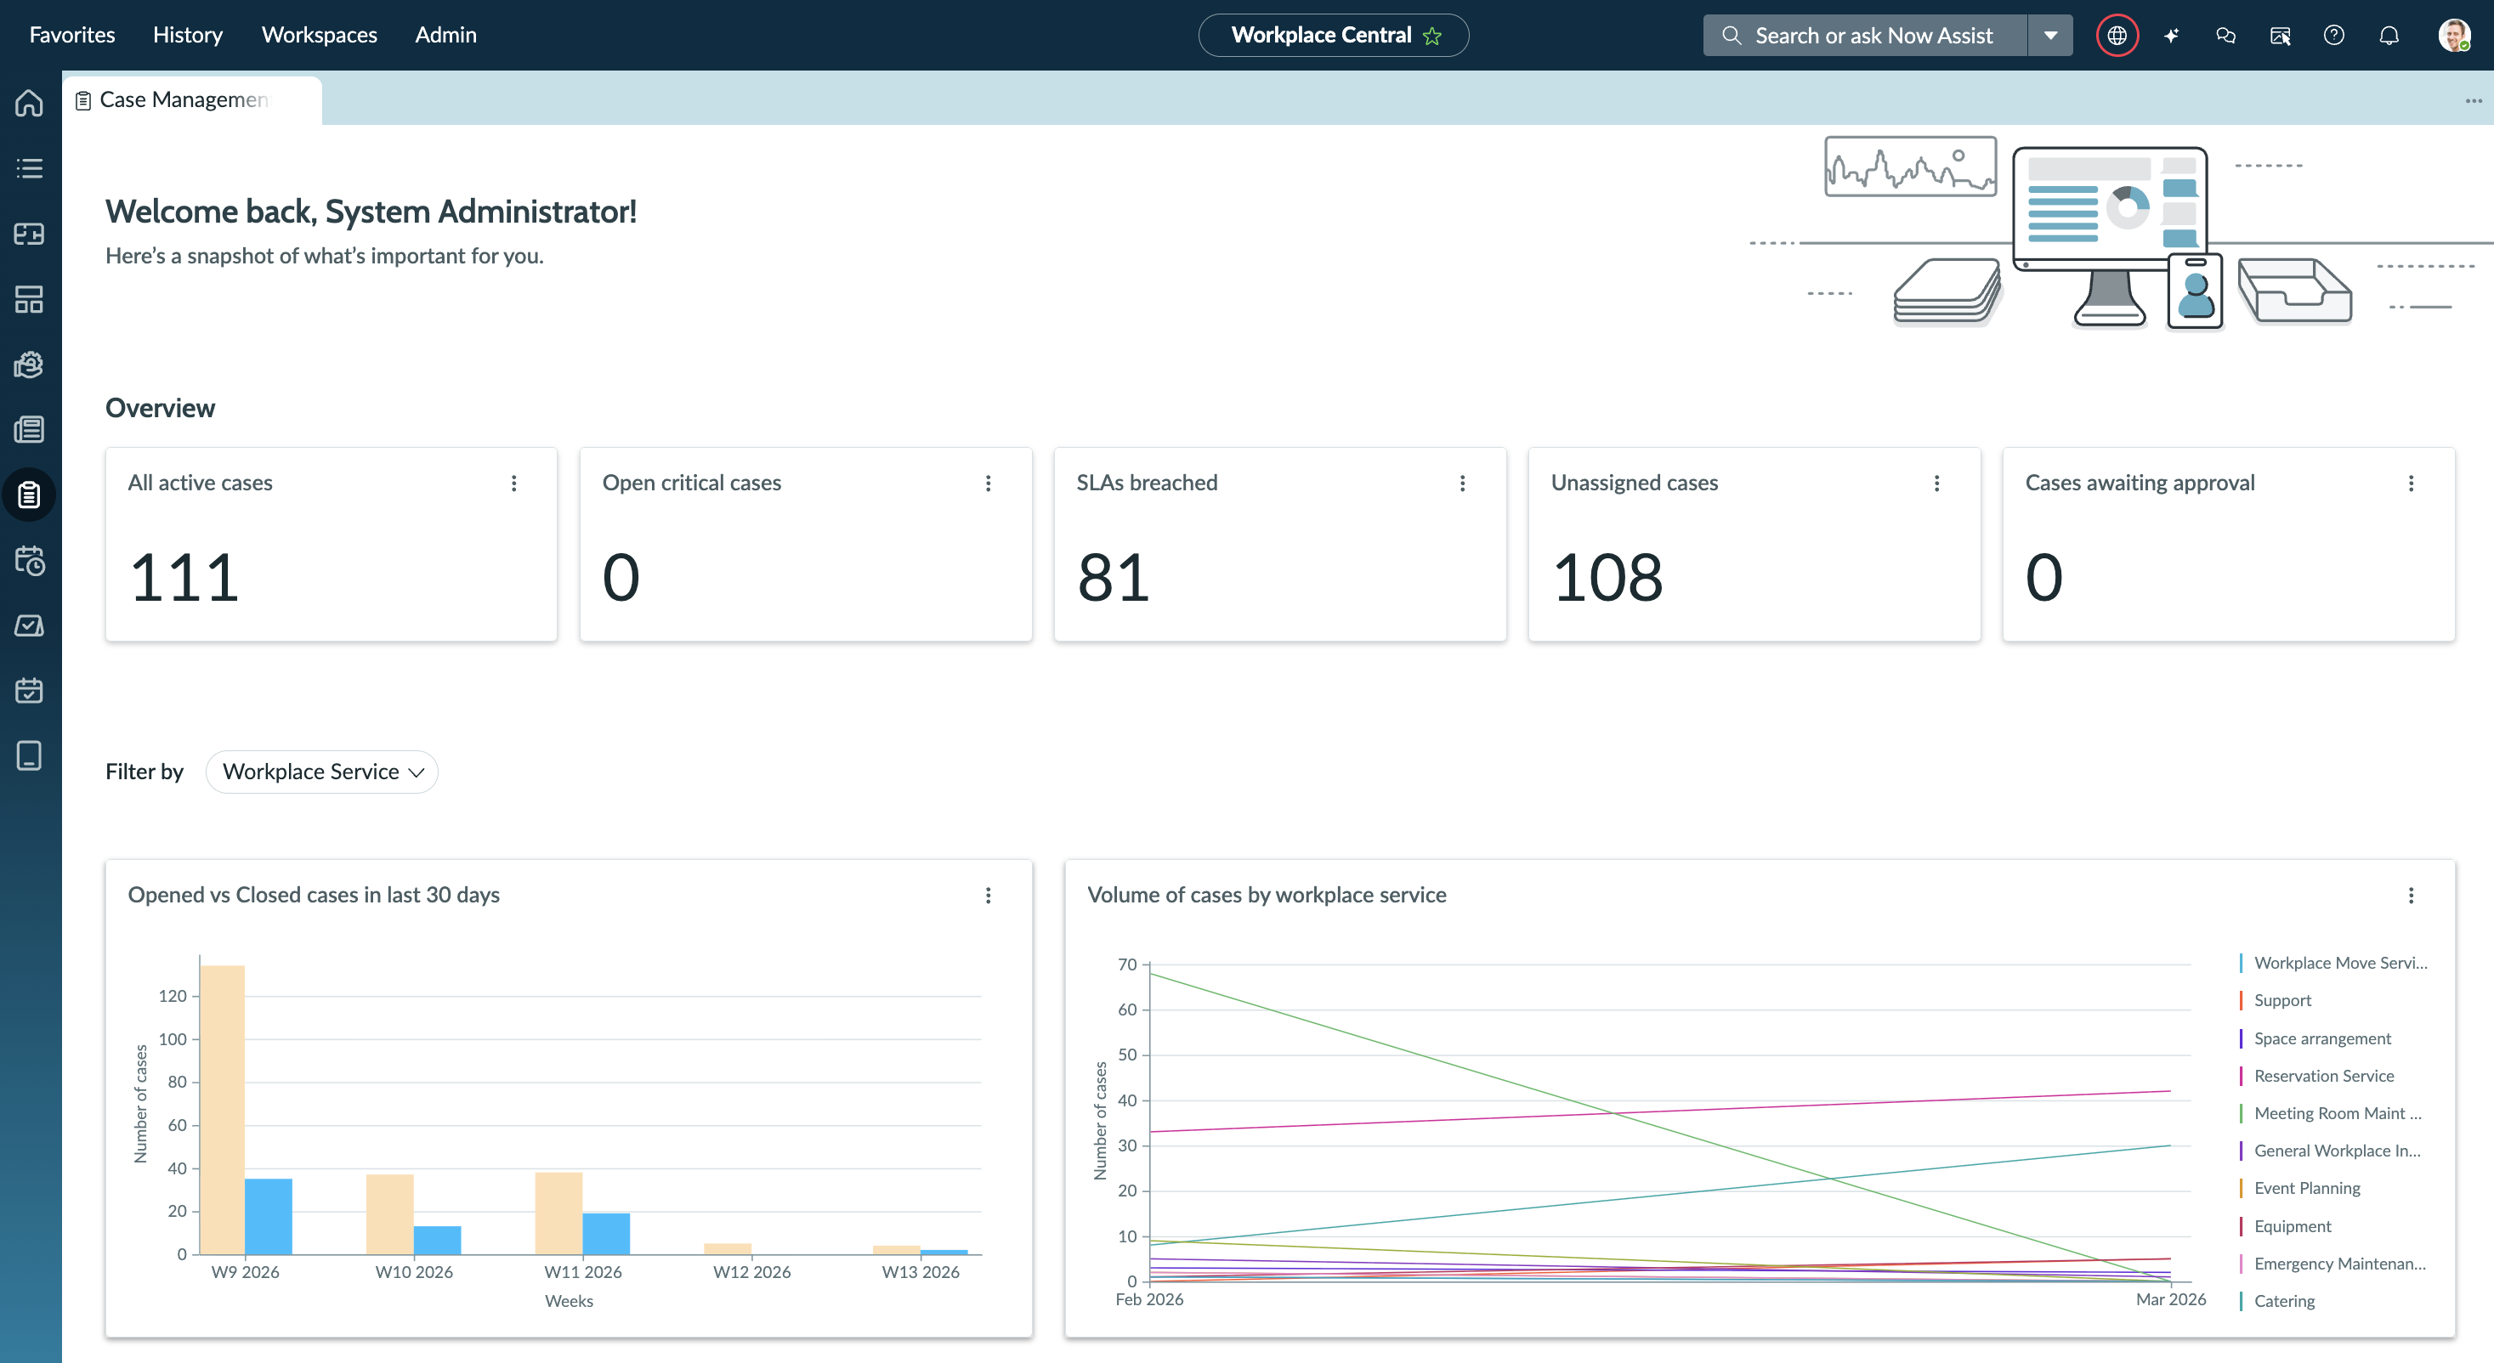Open options menu for Unassigned cases card

click(1937, 483)
